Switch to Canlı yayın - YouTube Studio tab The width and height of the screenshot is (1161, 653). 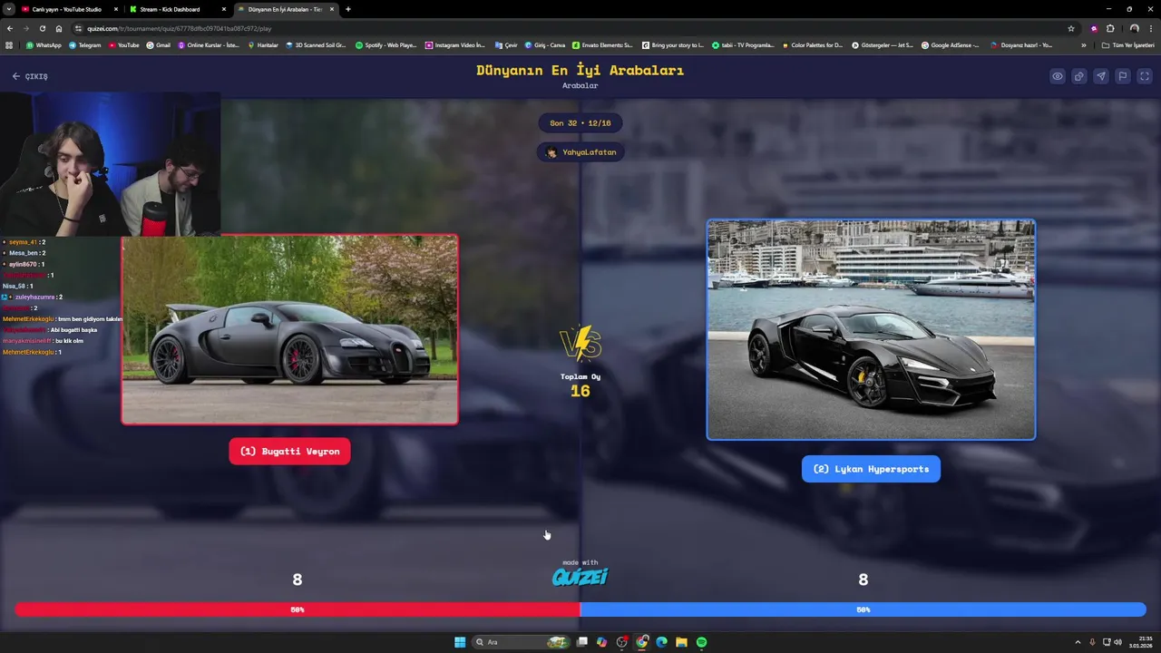(67, 9)
